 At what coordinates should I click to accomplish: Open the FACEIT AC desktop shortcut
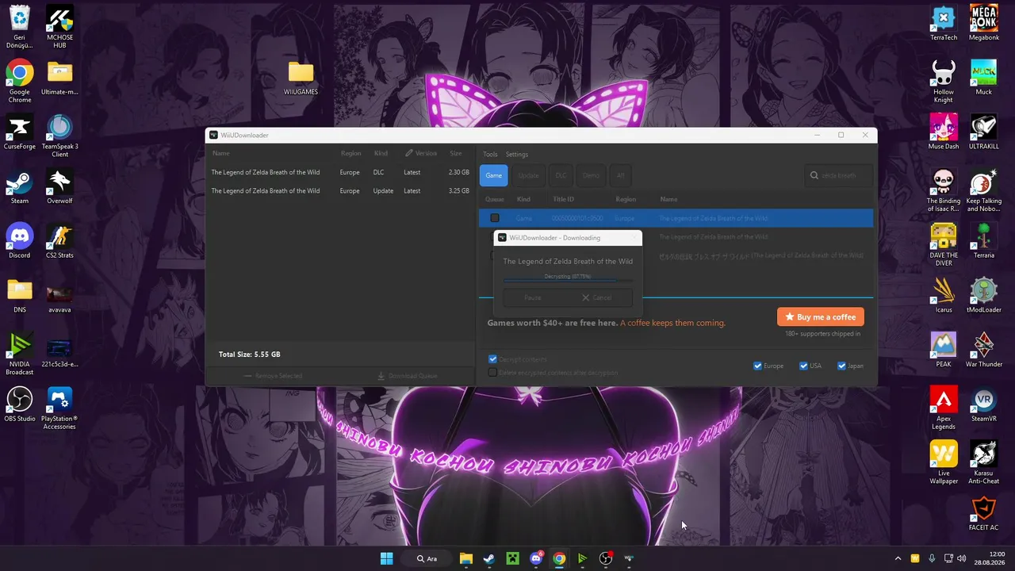point(984,513)
